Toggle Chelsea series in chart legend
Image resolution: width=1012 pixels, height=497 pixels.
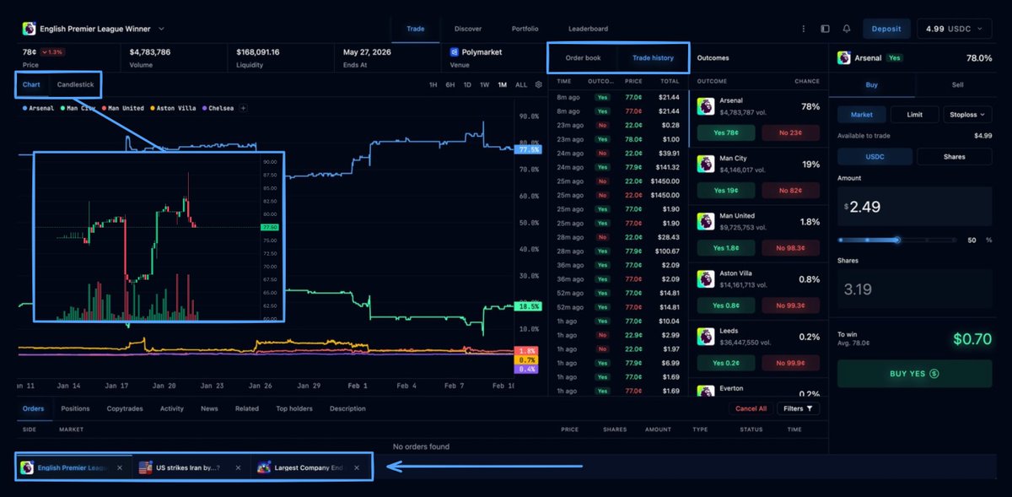218,108
